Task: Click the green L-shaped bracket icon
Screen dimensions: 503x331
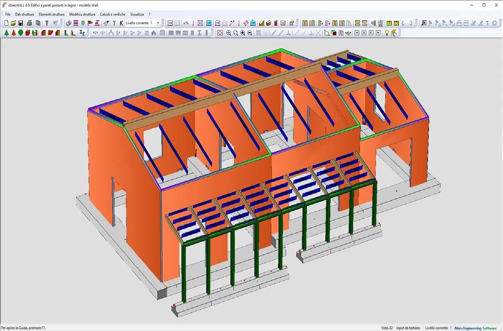Action: pos(66,33)
